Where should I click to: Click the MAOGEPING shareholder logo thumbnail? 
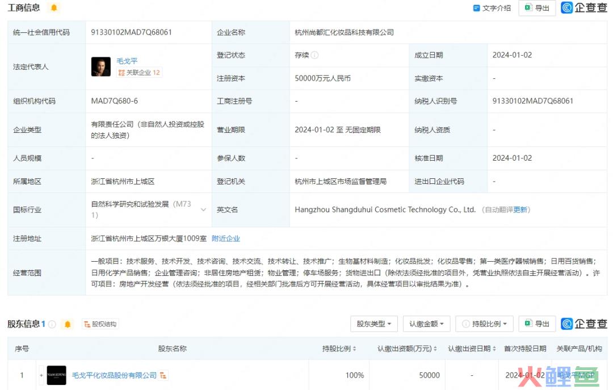pos(56,376)
